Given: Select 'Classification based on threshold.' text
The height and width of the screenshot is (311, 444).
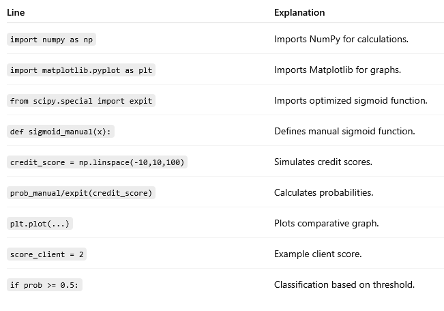Looking at the screenshot, I should tap(344, 284).
